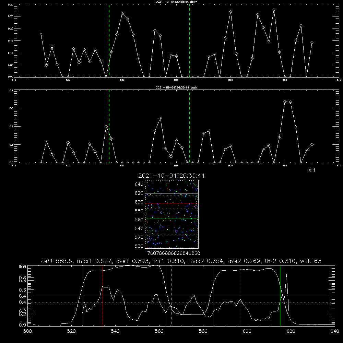Image resolution: width=343 pixels, height=343 pixels.
Task: Click the 'widt 63' value
Action: pos(311,261)
